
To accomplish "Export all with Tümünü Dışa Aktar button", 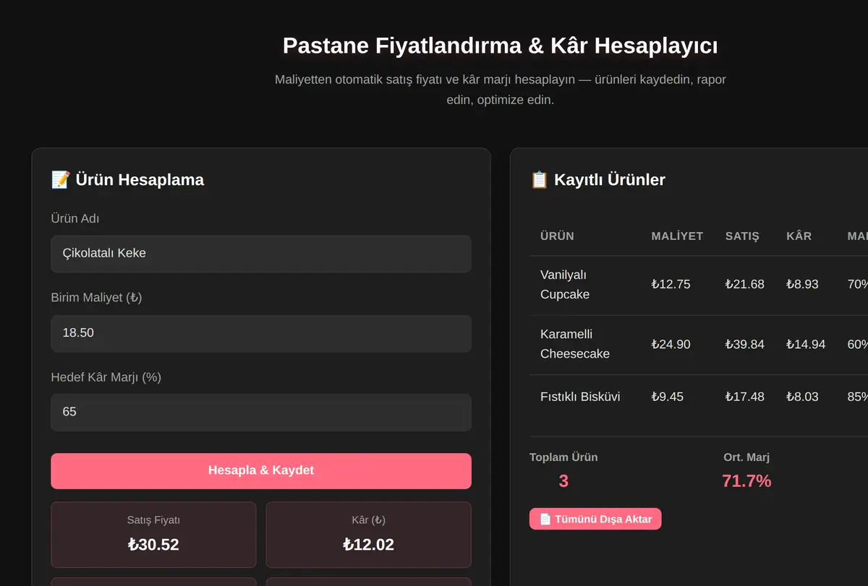I will 595,519.
